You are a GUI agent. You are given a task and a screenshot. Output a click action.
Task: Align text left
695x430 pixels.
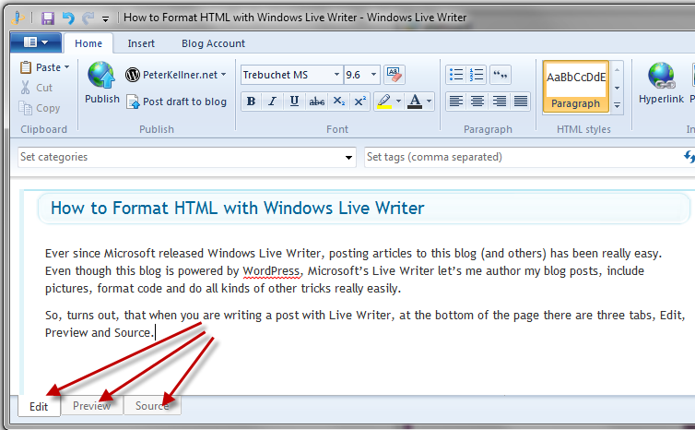coord(456,102)
